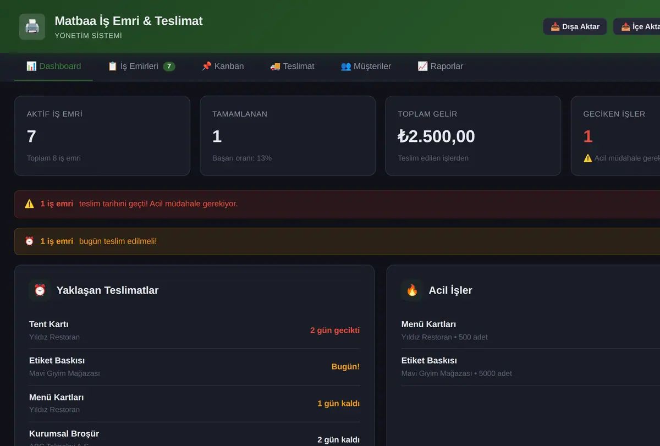Click the 7 badge on İş Emirleri
The height and width of the screenshot is (446, 660).
[x=169, y=67]
